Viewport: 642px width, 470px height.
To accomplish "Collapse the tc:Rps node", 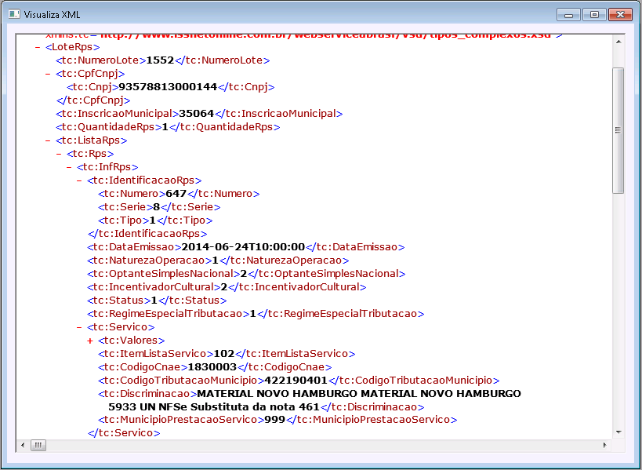I will tap(59, 154).
